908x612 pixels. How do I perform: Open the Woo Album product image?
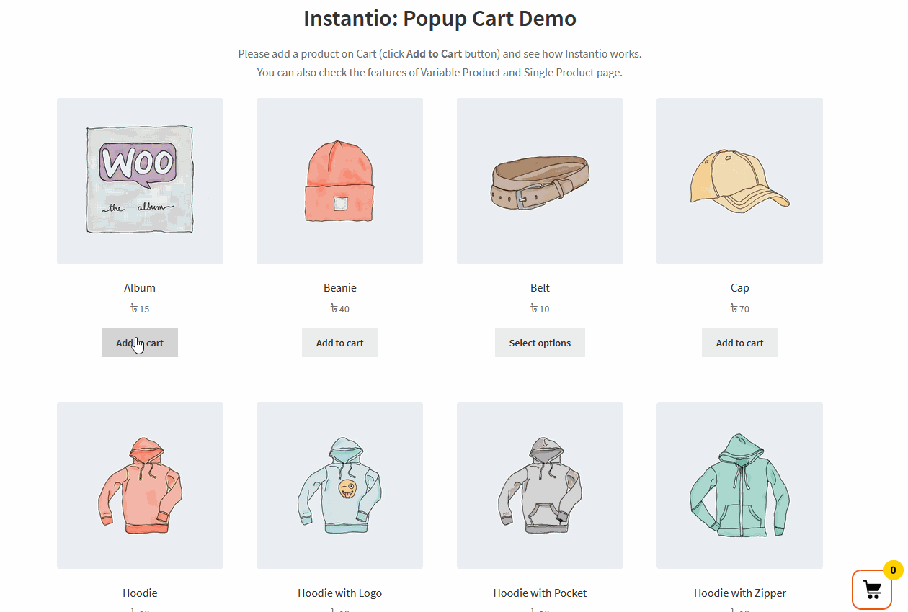(140, 181)
